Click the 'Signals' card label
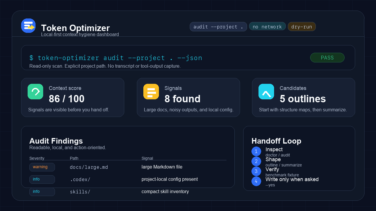The height and width of the screenshot is (211, 376). [x=173, y=88]
